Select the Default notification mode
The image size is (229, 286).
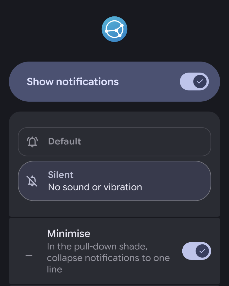coord(114,142)
